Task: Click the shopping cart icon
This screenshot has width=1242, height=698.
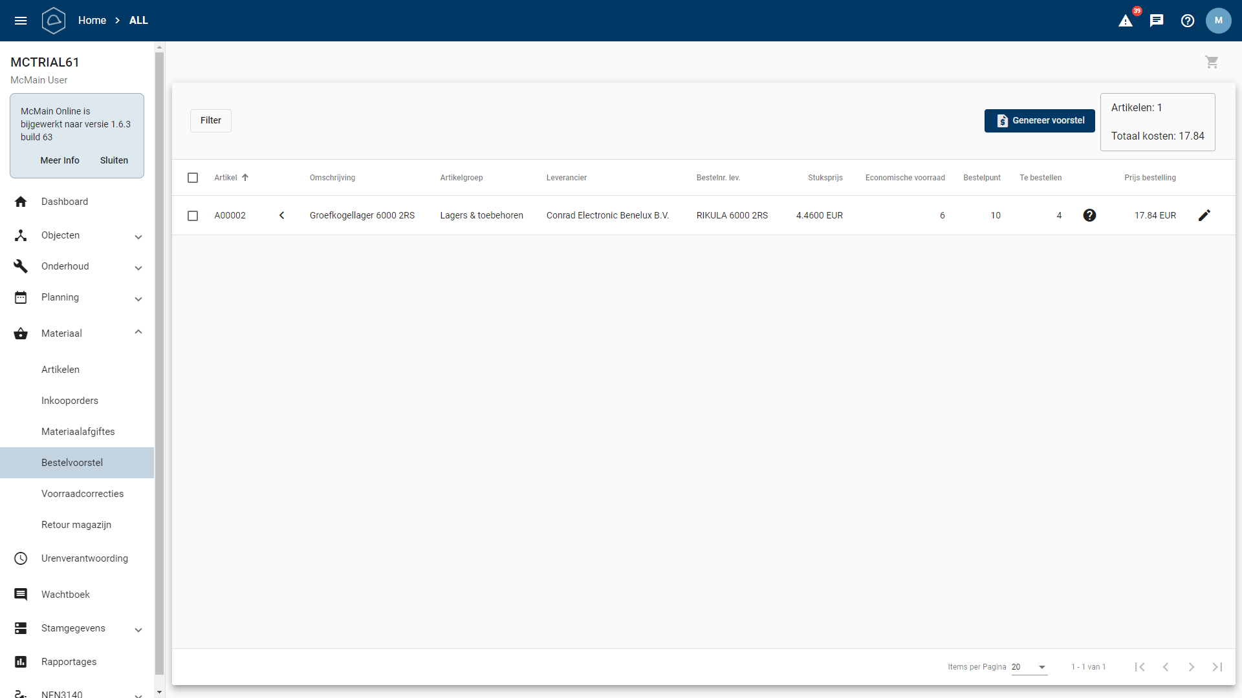Action: [x=1212, y=62]
